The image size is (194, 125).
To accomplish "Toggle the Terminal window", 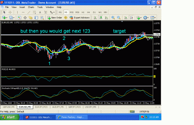I will pos(36,18).
